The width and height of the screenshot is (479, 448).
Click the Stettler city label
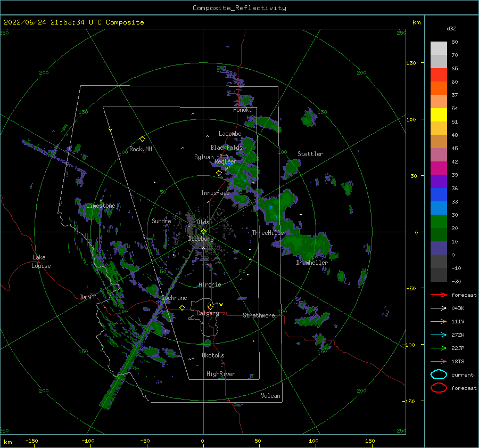pos(310,154)
